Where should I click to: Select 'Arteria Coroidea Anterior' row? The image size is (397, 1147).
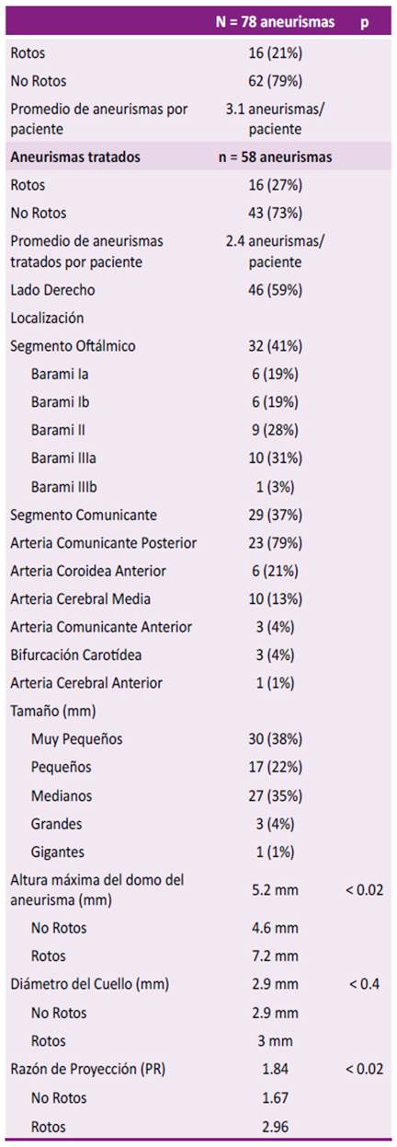click(198, 571)
